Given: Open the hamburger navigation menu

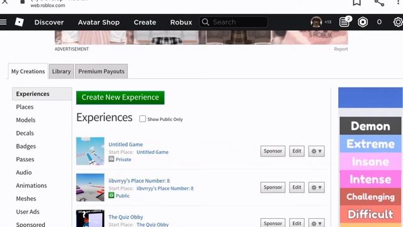Looking at the screenshot, I should point(3,22).
